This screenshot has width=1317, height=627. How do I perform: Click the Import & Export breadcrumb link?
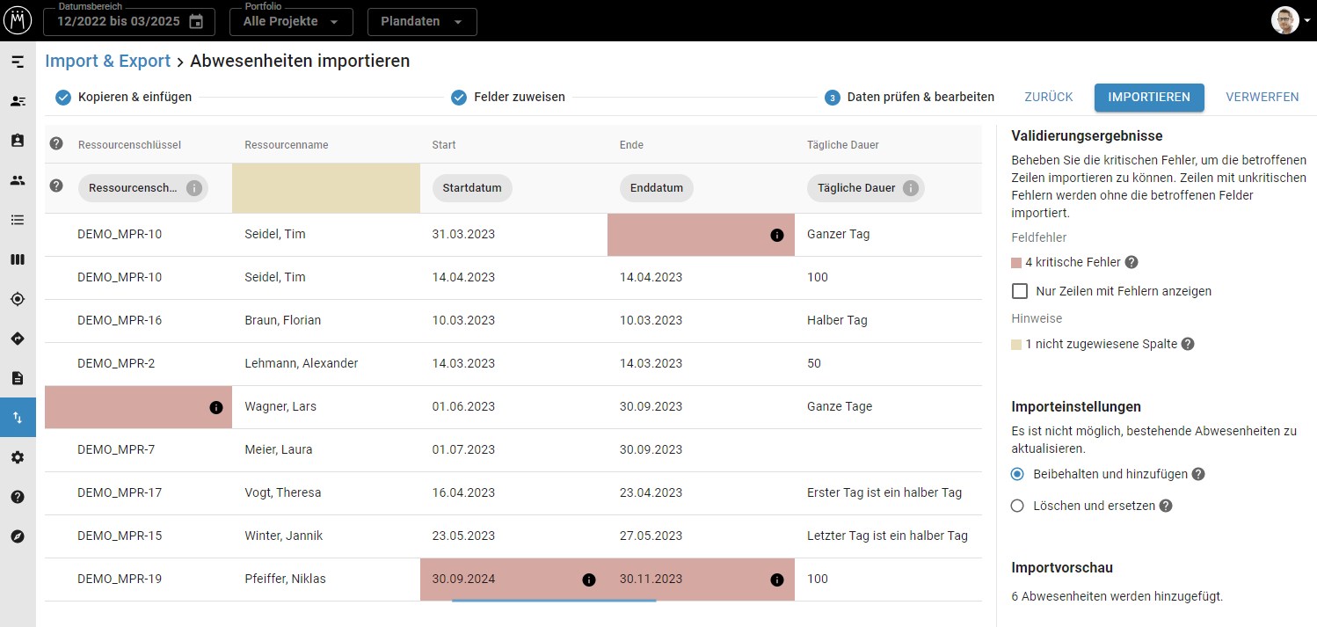(108, 61)
